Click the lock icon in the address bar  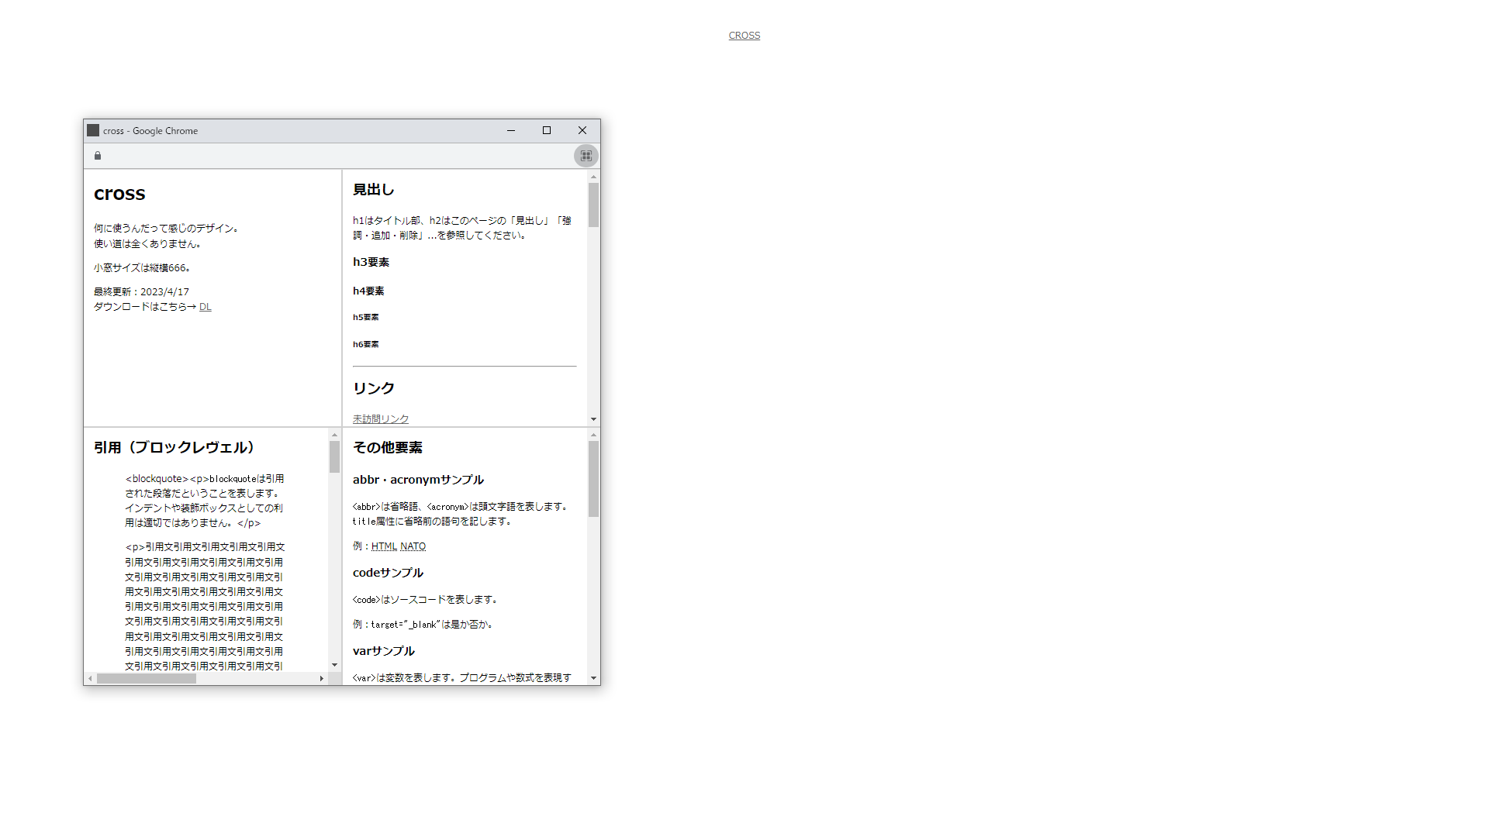tap(98, 156)
